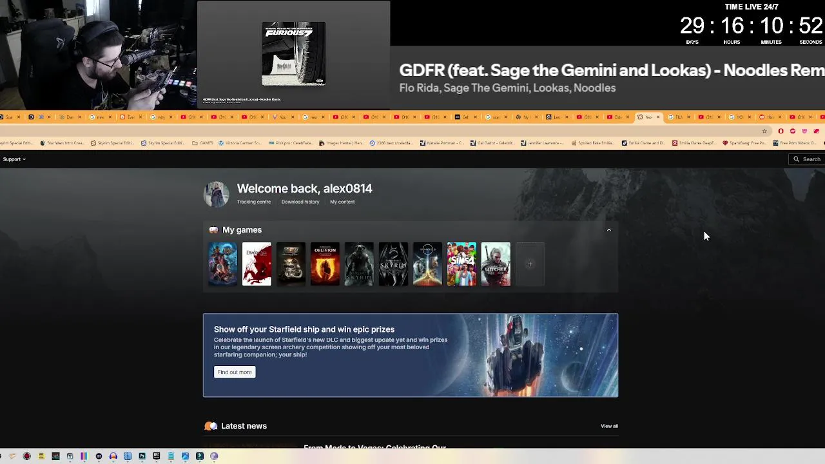The width and height of the screenshot is (825, 464).
Task: View all latest news
Action: coord(609,426)
